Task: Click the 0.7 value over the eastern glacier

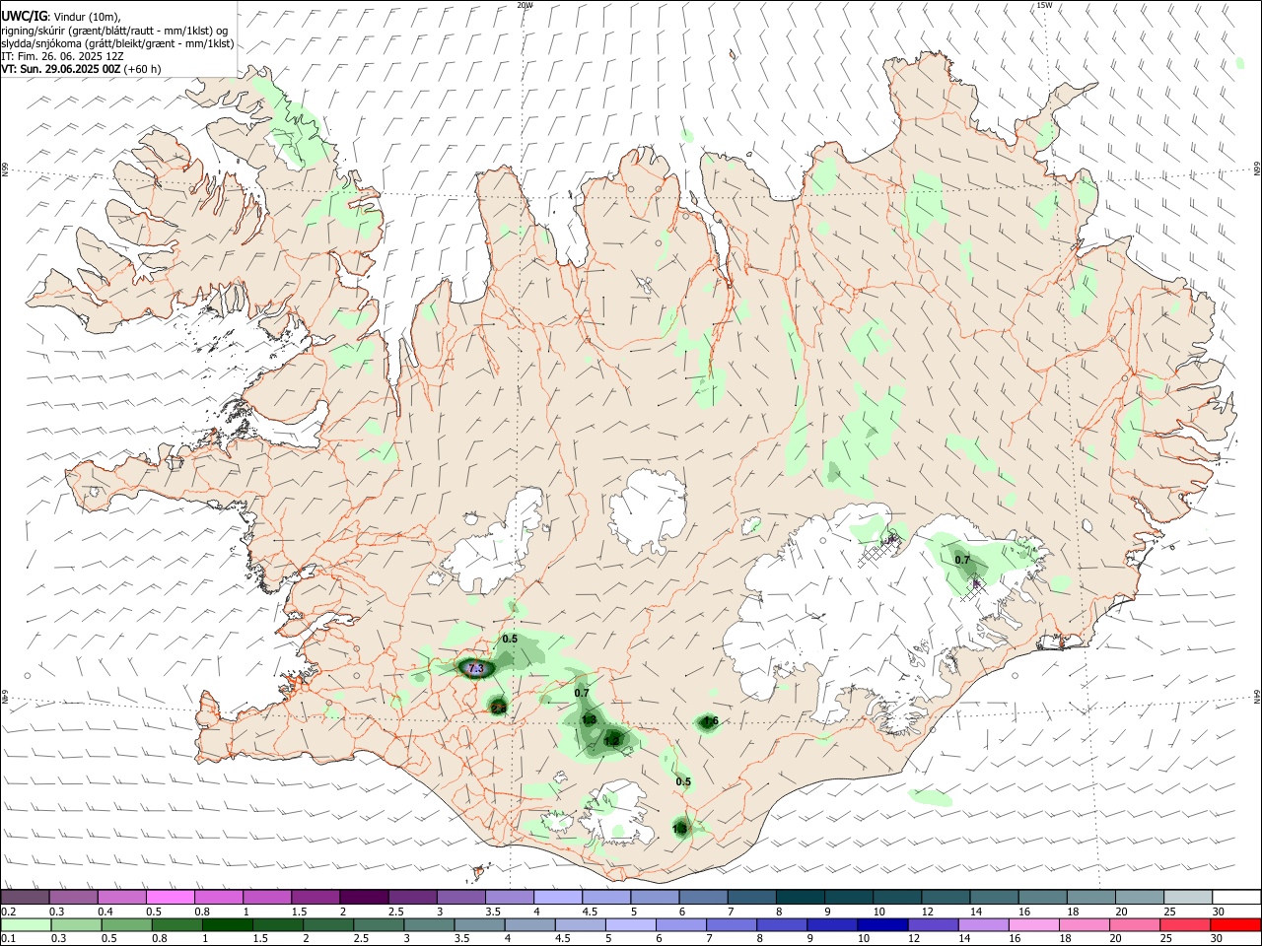Action: click(962, 561)
